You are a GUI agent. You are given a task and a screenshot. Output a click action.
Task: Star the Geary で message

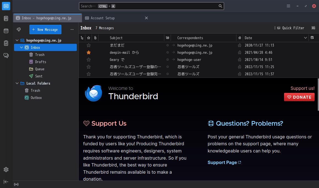coord(89,60)
